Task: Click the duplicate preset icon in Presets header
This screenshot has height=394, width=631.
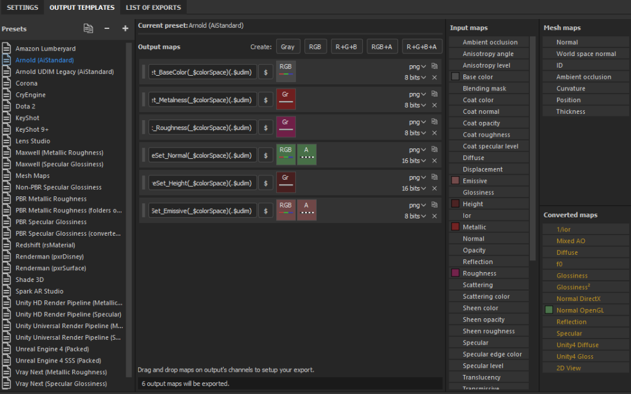Action: click(88, 28)
